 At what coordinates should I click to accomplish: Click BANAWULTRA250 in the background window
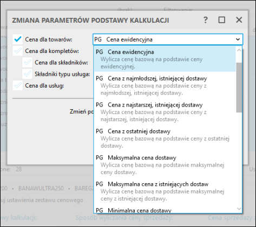(41, 188)
